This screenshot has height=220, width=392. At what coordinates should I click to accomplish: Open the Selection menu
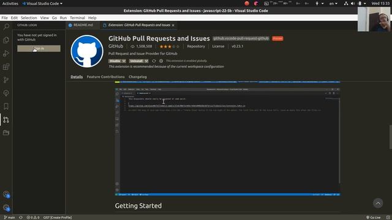(x=29, y=18)
